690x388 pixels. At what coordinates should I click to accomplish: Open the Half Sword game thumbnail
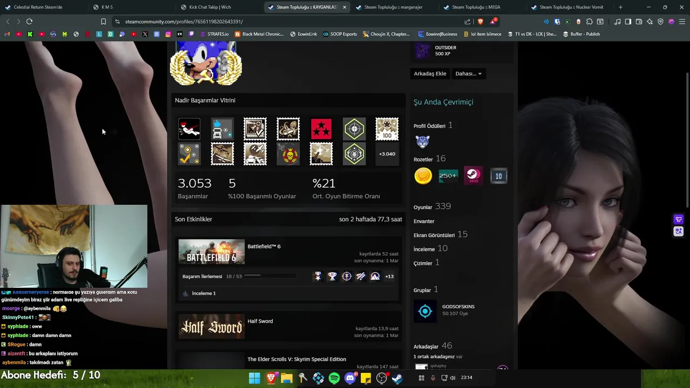[x=211, y=327]
